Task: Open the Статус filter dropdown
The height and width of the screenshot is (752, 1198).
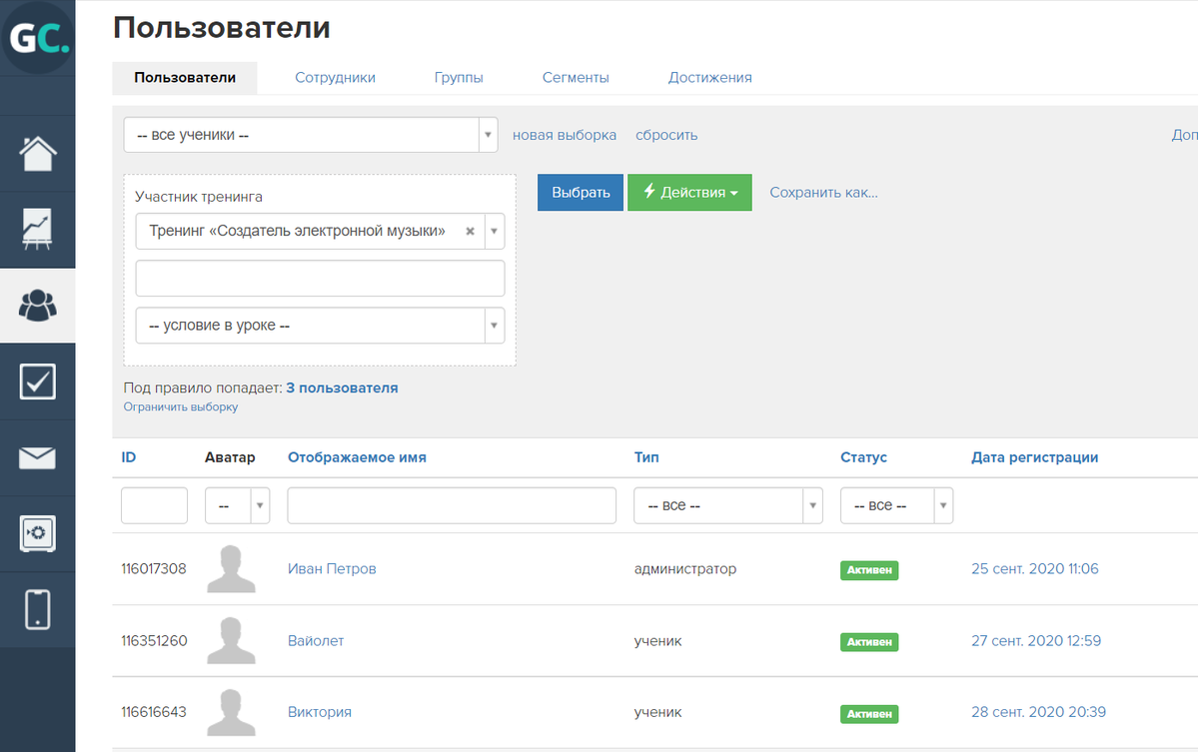Action: pyautogui.click(x=896, y=506)
